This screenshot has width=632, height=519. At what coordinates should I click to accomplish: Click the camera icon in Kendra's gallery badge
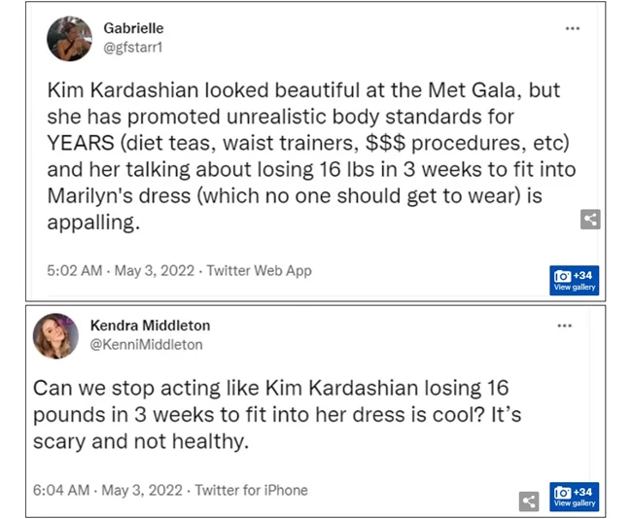pyautogui.click(x=561, y=492)
